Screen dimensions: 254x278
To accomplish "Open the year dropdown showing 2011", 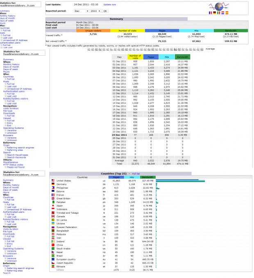I will click(x=95, y=11).
